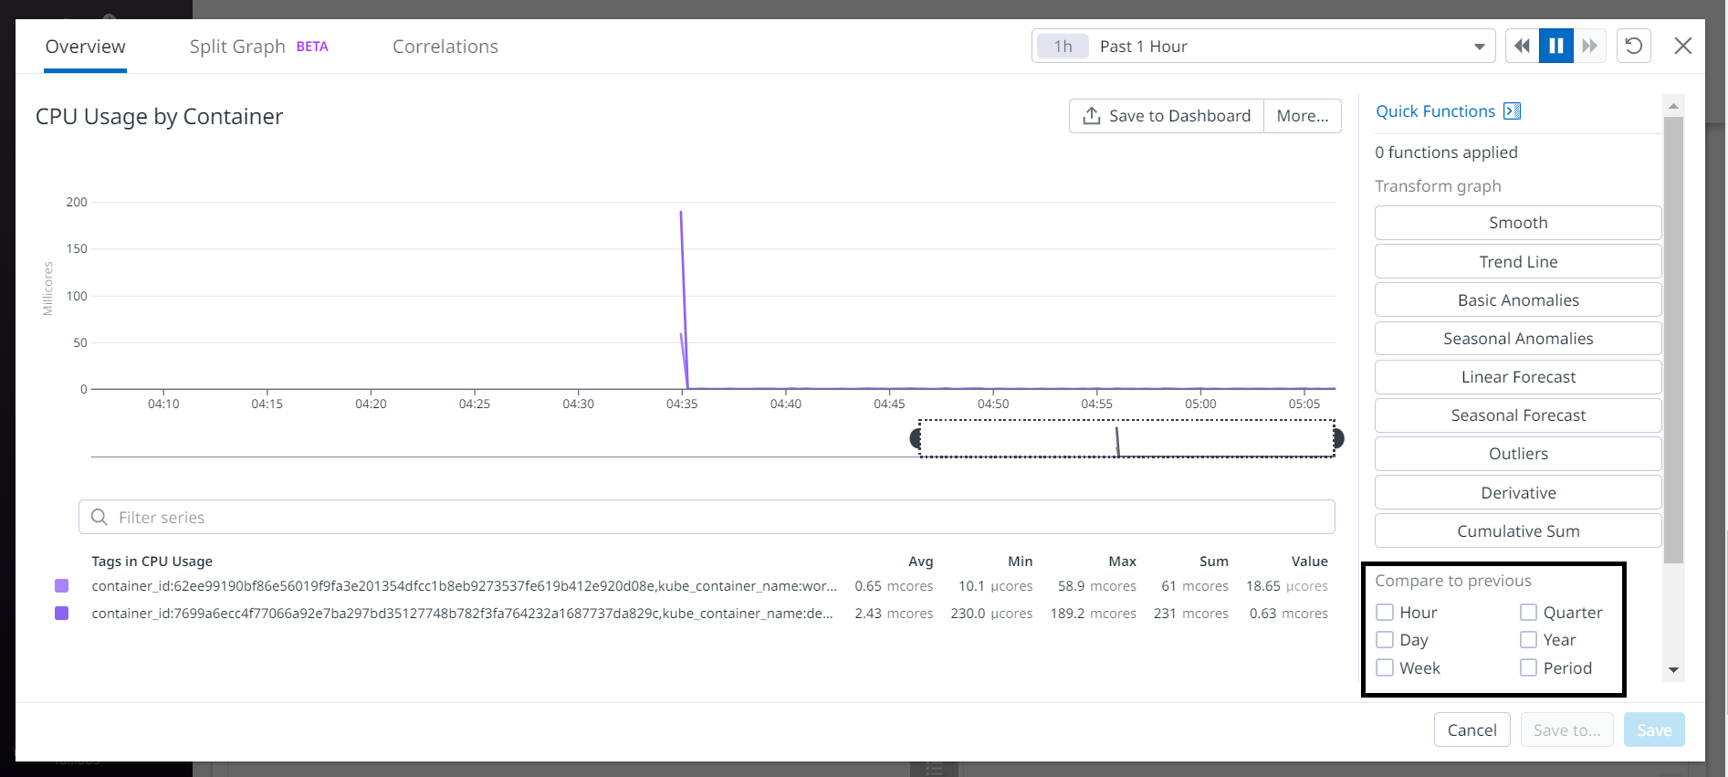
Task: Pause live graph updates
Action: [x=1556, y=46]
